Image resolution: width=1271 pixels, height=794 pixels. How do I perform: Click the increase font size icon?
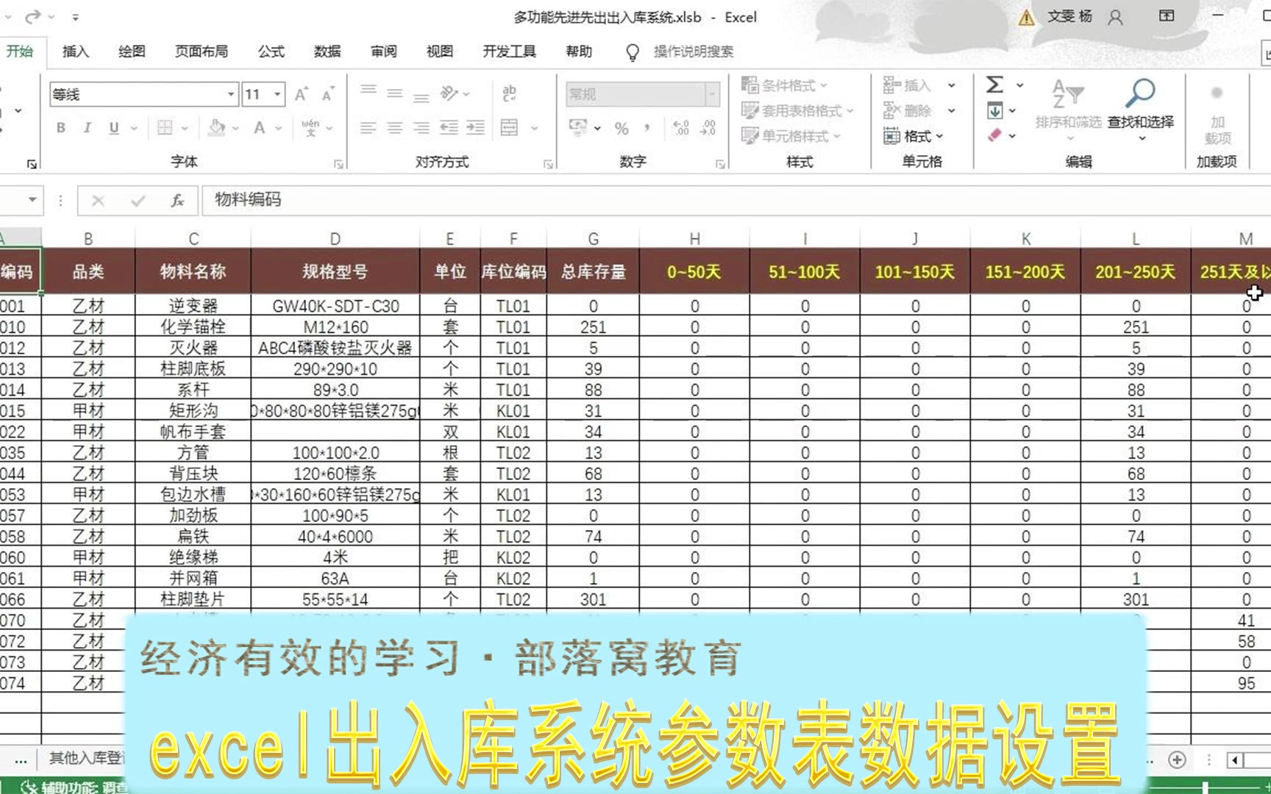coord(301,94)
